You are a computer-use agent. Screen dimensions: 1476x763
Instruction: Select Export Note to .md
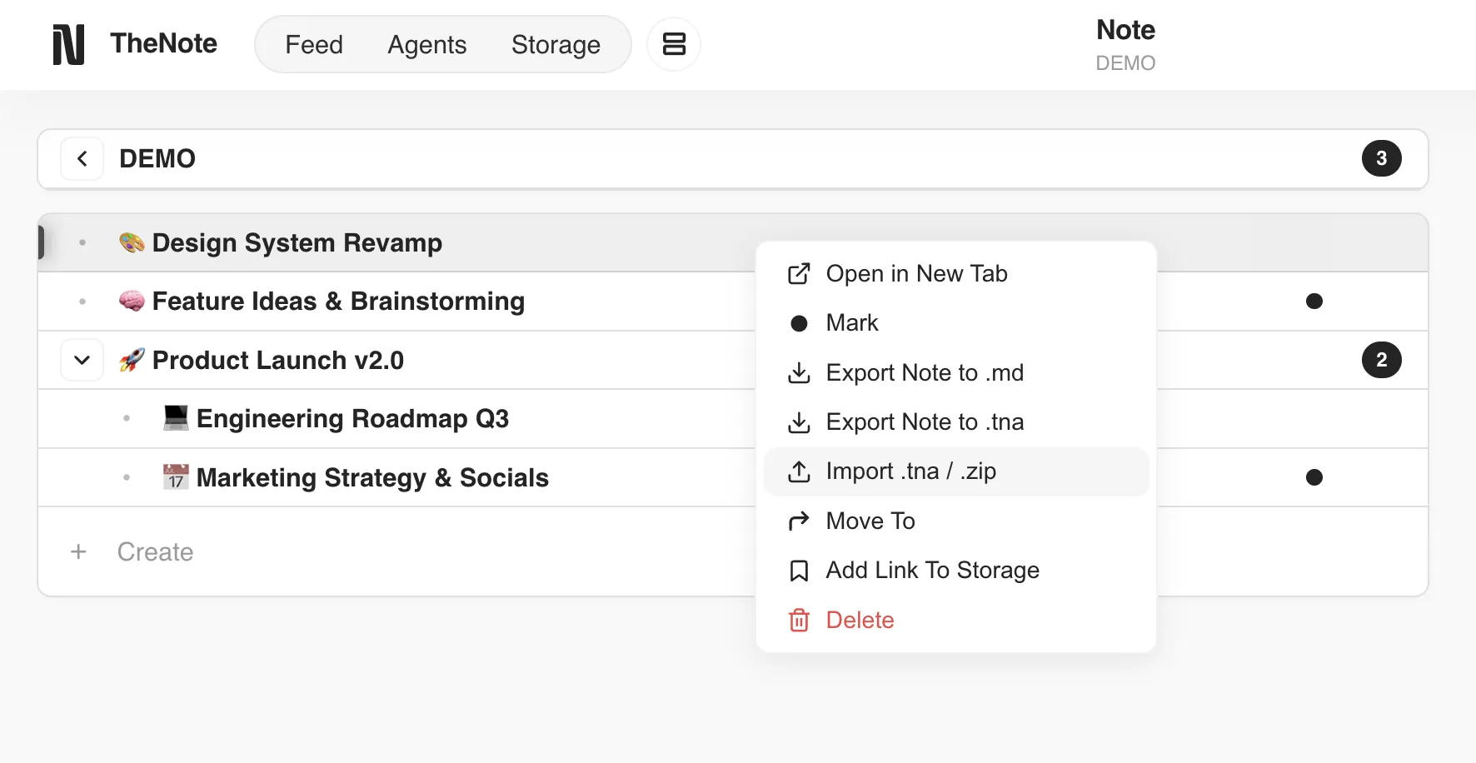(956, 373)
